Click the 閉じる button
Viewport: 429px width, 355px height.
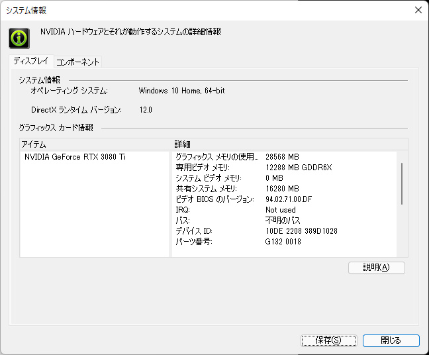(391, 340)
